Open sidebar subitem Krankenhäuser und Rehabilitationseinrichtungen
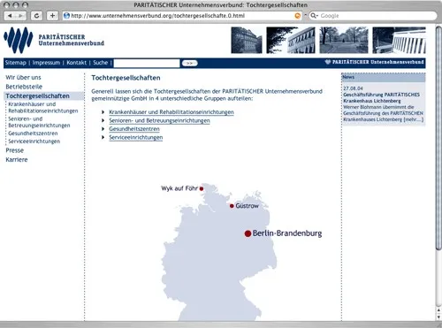Viewport: 442px width, 328px height. pyautogui.click(x=43, y=107)
